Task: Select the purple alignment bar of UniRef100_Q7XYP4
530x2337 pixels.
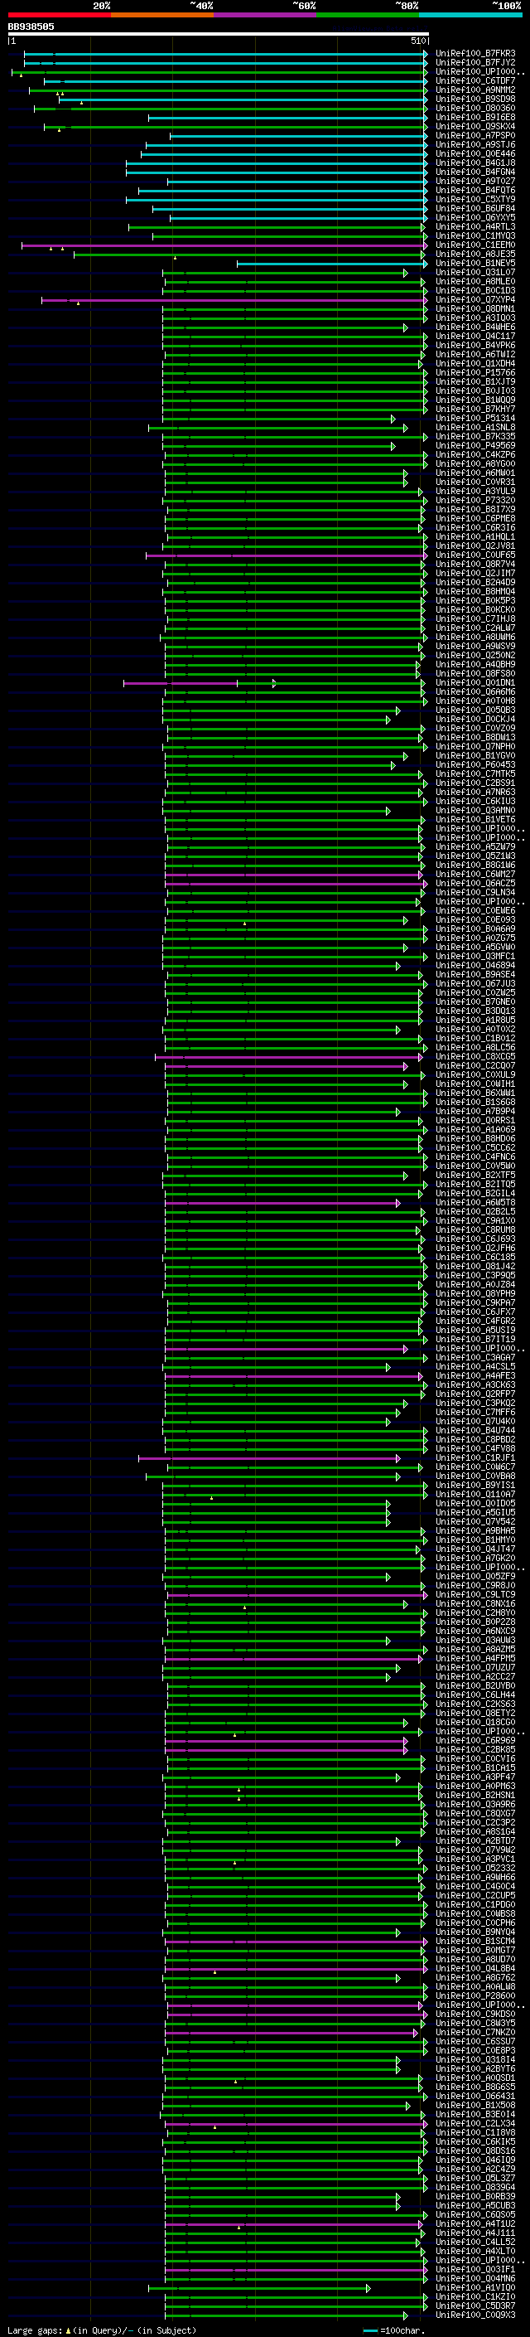Action: [234, 299]
